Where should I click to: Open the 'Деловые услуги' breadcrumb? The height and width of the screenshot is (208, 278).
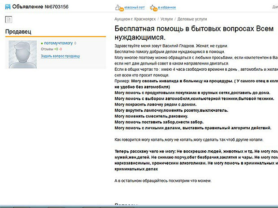click(191, 19)
